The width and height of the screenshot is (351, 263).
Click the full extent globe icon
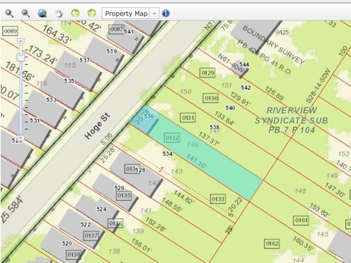(x=42, y=13)
